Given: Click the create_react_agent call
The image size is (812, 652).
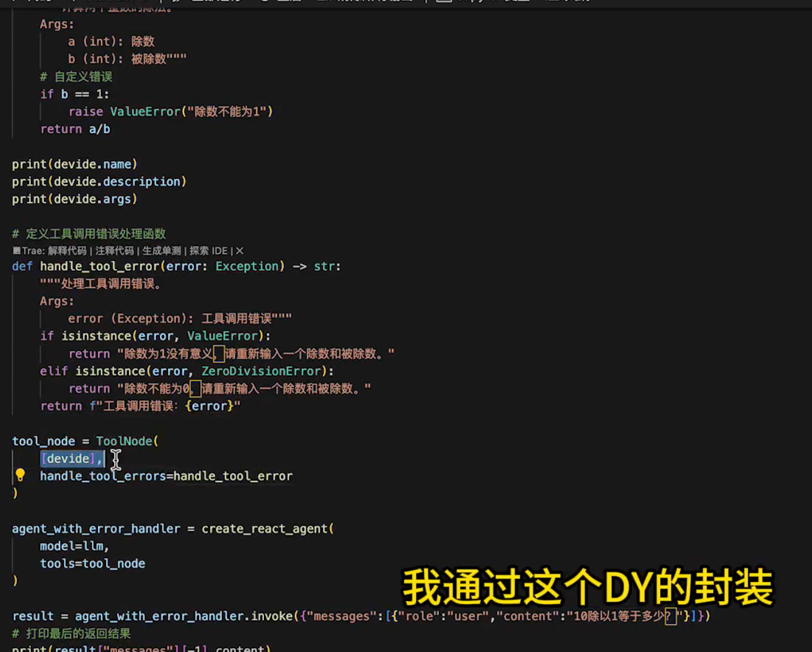Looking at the screenshot, I should 267,529.
